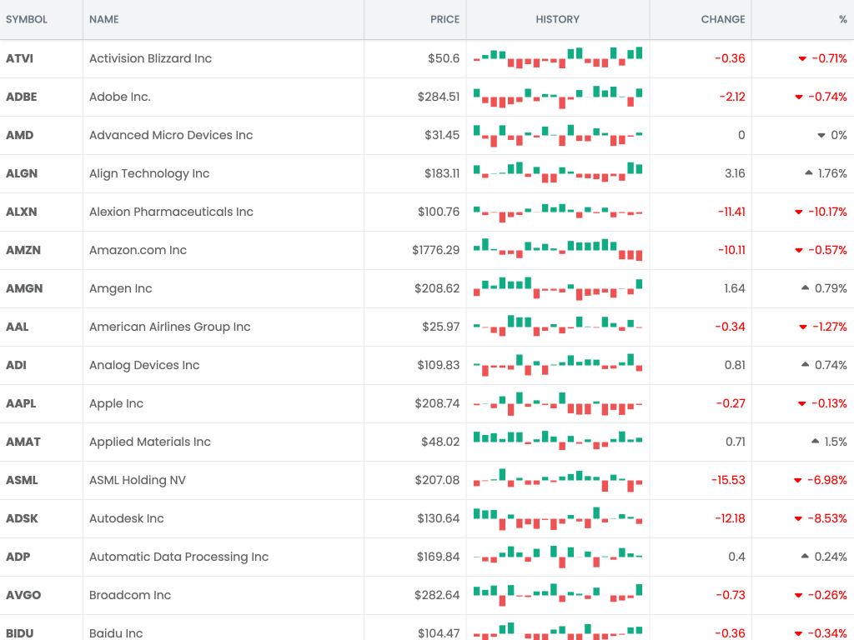Click the name Analog Devices Inc
This screenshot has width=854, height=640.
pyautogui.click(x=144, y=365)
